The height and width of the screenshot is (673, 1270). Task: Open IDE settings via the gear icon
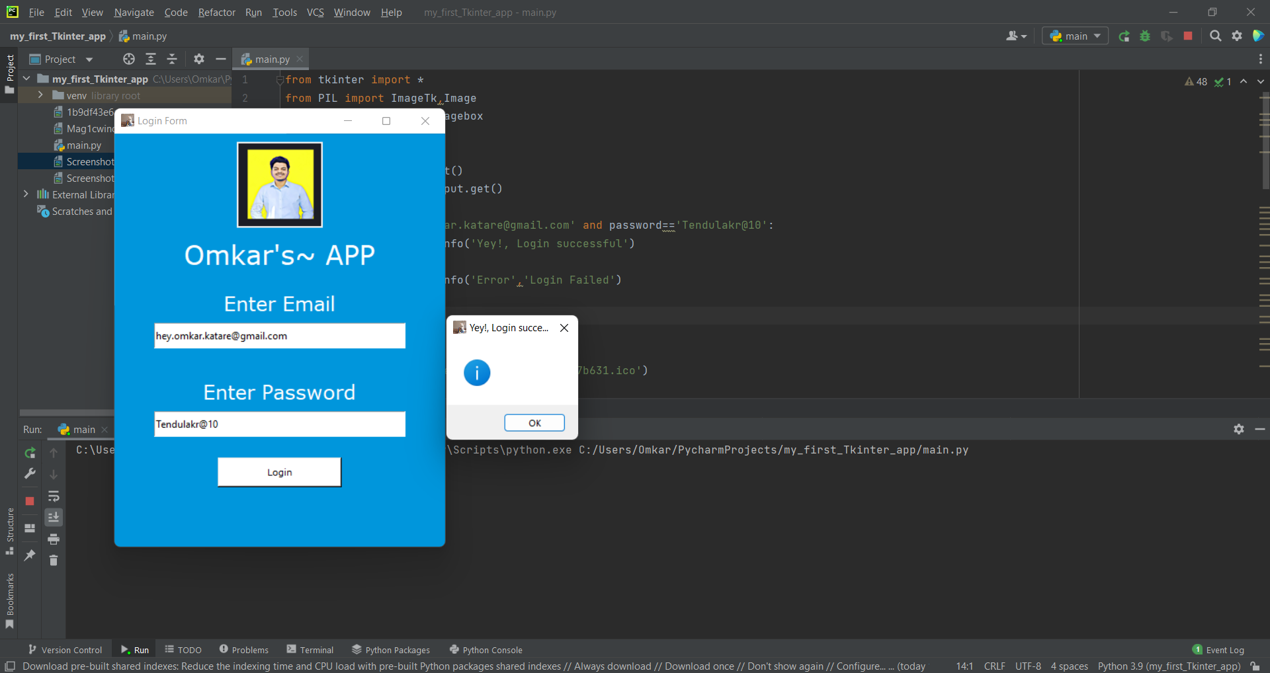1237,36
